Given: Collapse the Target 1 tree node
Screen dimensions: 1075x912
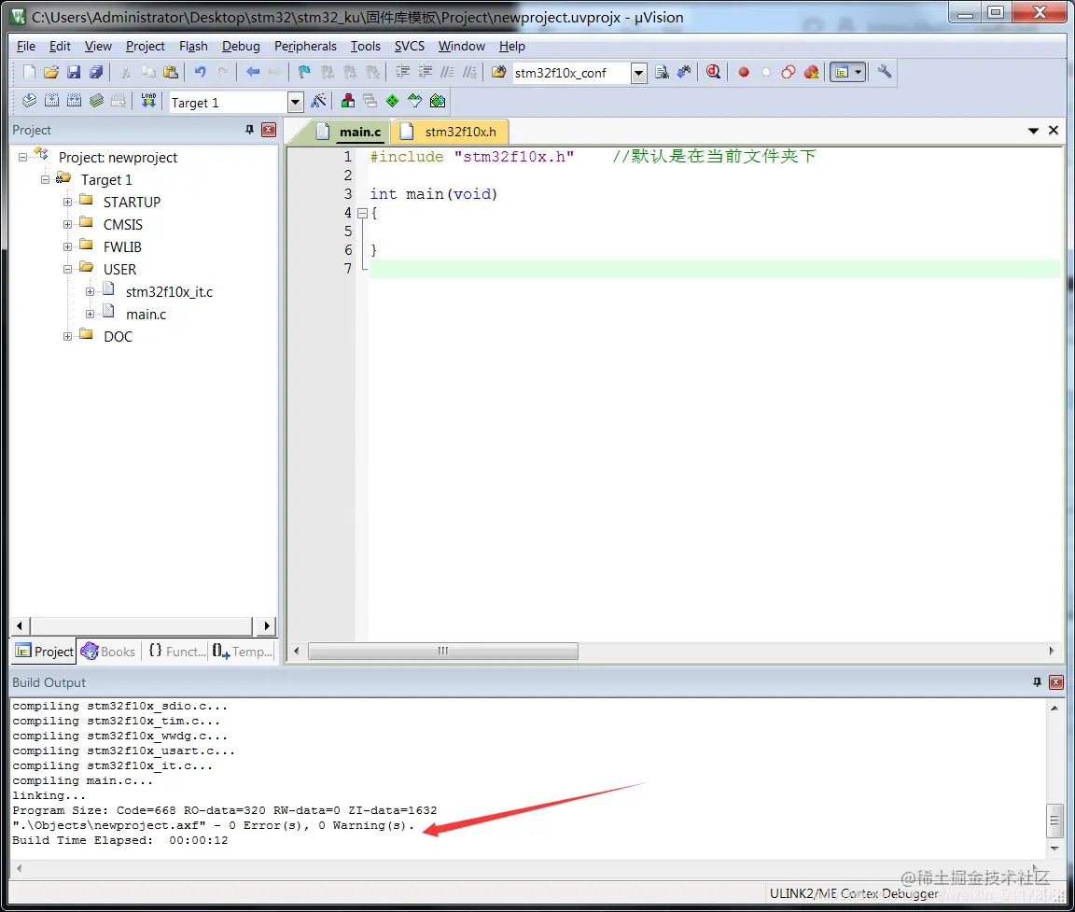Looking at the screenshot, I should pos(45,179).
